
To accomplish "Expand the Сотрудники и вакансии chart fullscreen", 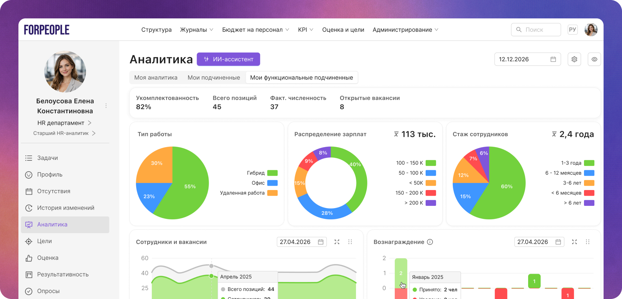I will (337, 242).
